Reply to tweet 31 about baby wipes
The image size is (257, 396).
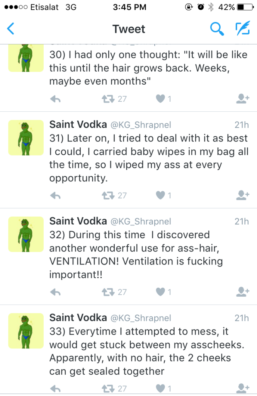pyautogui.click(x=56, y=196)
